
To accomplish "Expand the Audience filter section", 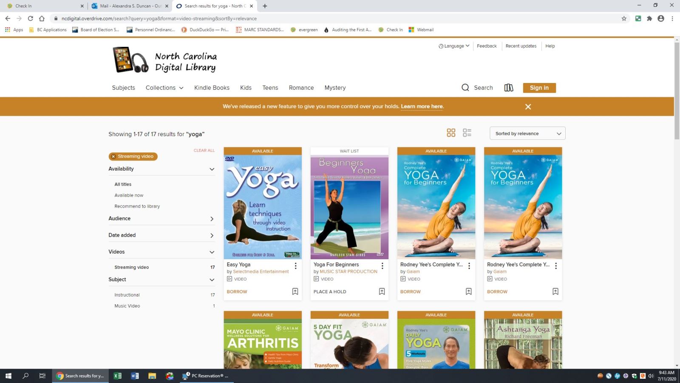I will [x=161, y=219].
